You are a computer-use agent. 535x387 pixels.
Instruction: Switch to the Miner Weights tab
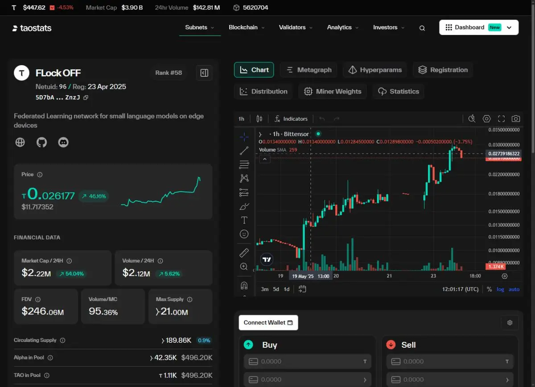point(333,91)
